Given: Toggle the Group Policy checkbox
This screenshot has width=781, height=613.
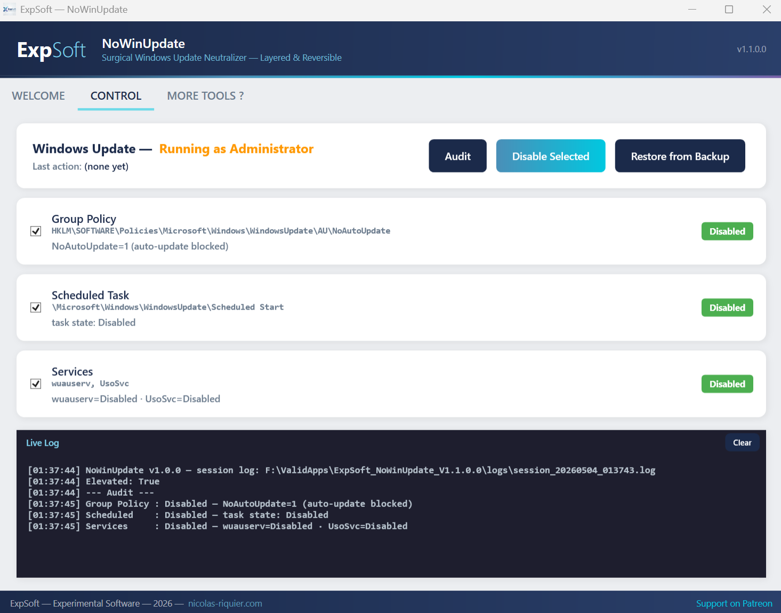Looking at the screenshot, I should (36, 231).
